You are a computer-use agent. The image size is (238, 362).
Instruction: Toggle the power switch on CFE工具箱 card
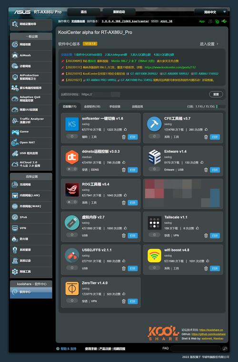(x=154, y=136)
